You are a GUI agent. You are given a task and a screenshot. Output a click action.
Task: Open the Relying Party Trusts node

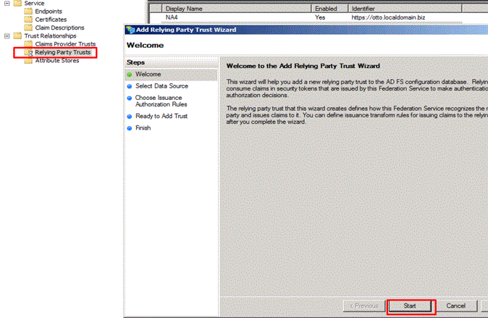pyautogui.click(x=66, y=53)
